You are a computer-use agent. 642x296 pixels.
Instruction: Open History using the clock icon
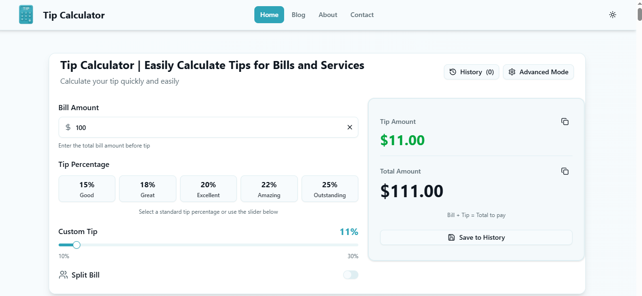coord(453,72)
